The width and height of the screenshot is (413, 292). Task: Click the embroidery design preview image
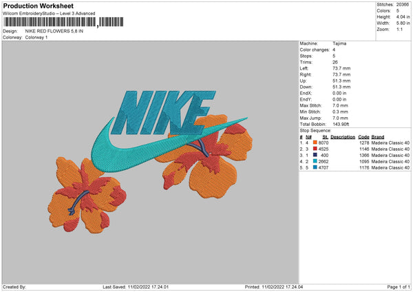[150, 162]
